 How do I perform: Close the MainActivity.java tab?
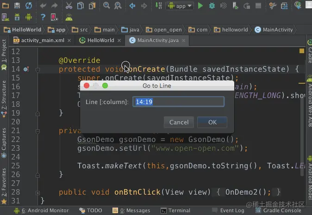tap(183, 41)
